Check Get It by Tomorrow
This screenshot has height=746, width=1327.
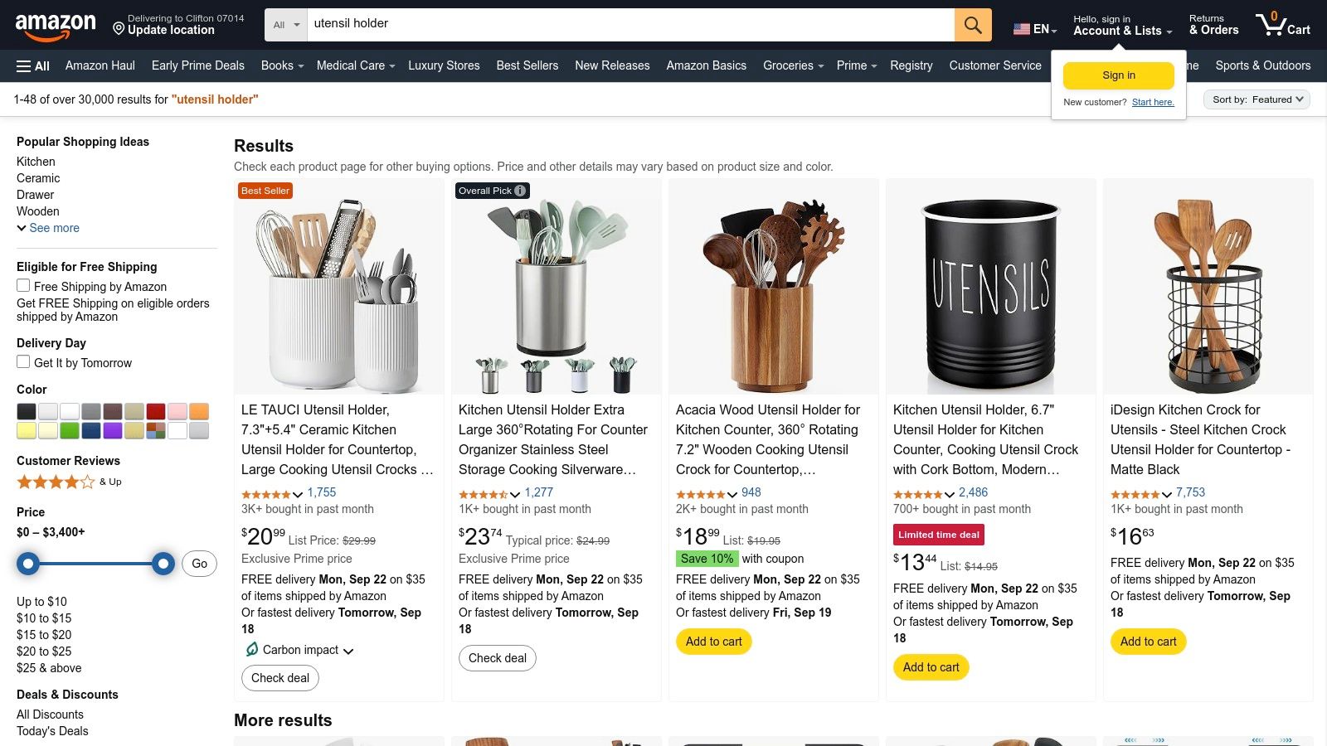(22, 361)
